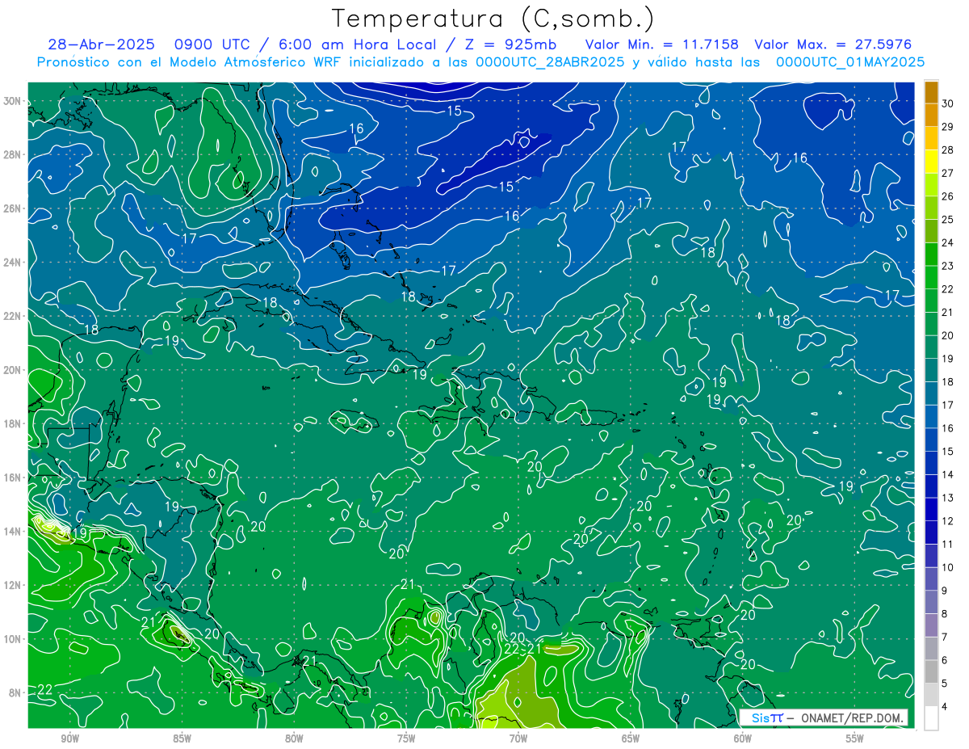Click legend value 29 on the color scale
Image resolution: width=969 pixels, height=749 pixels.
[948, 126]
